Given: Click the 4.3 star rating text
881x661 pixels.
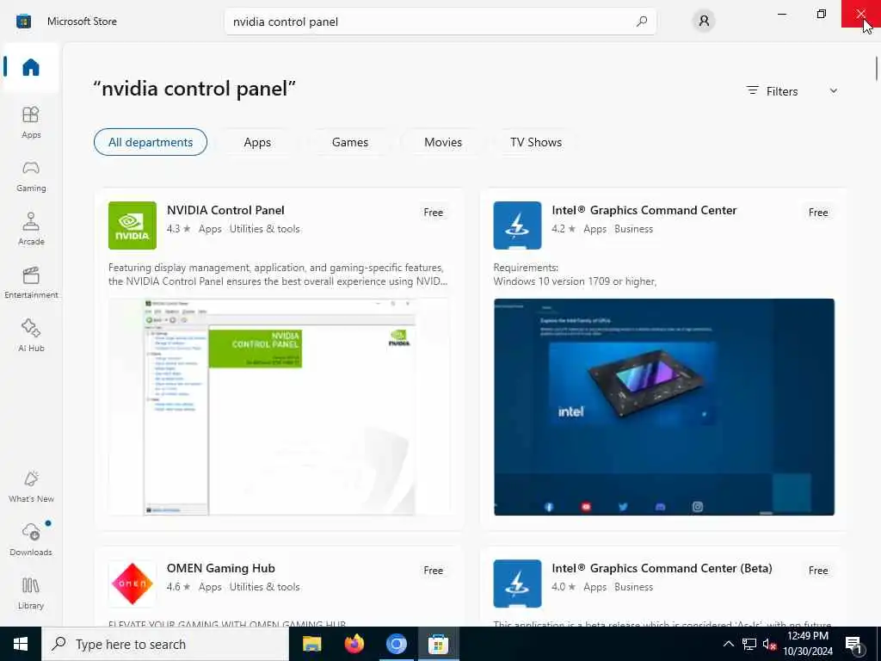Looking at the screenshot, I should (x=179, y=229).
